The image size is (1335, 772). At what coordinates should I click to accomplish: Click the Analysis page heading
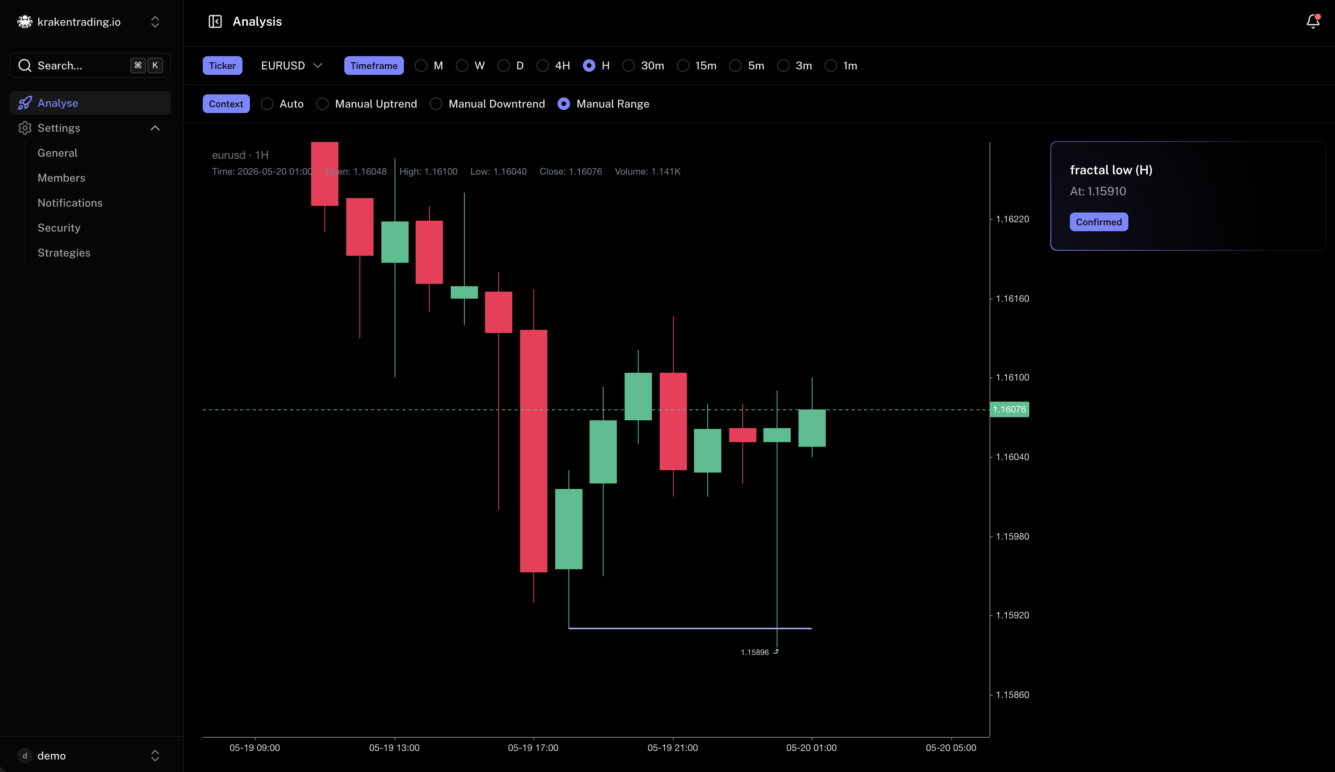[x=257, y=22]
